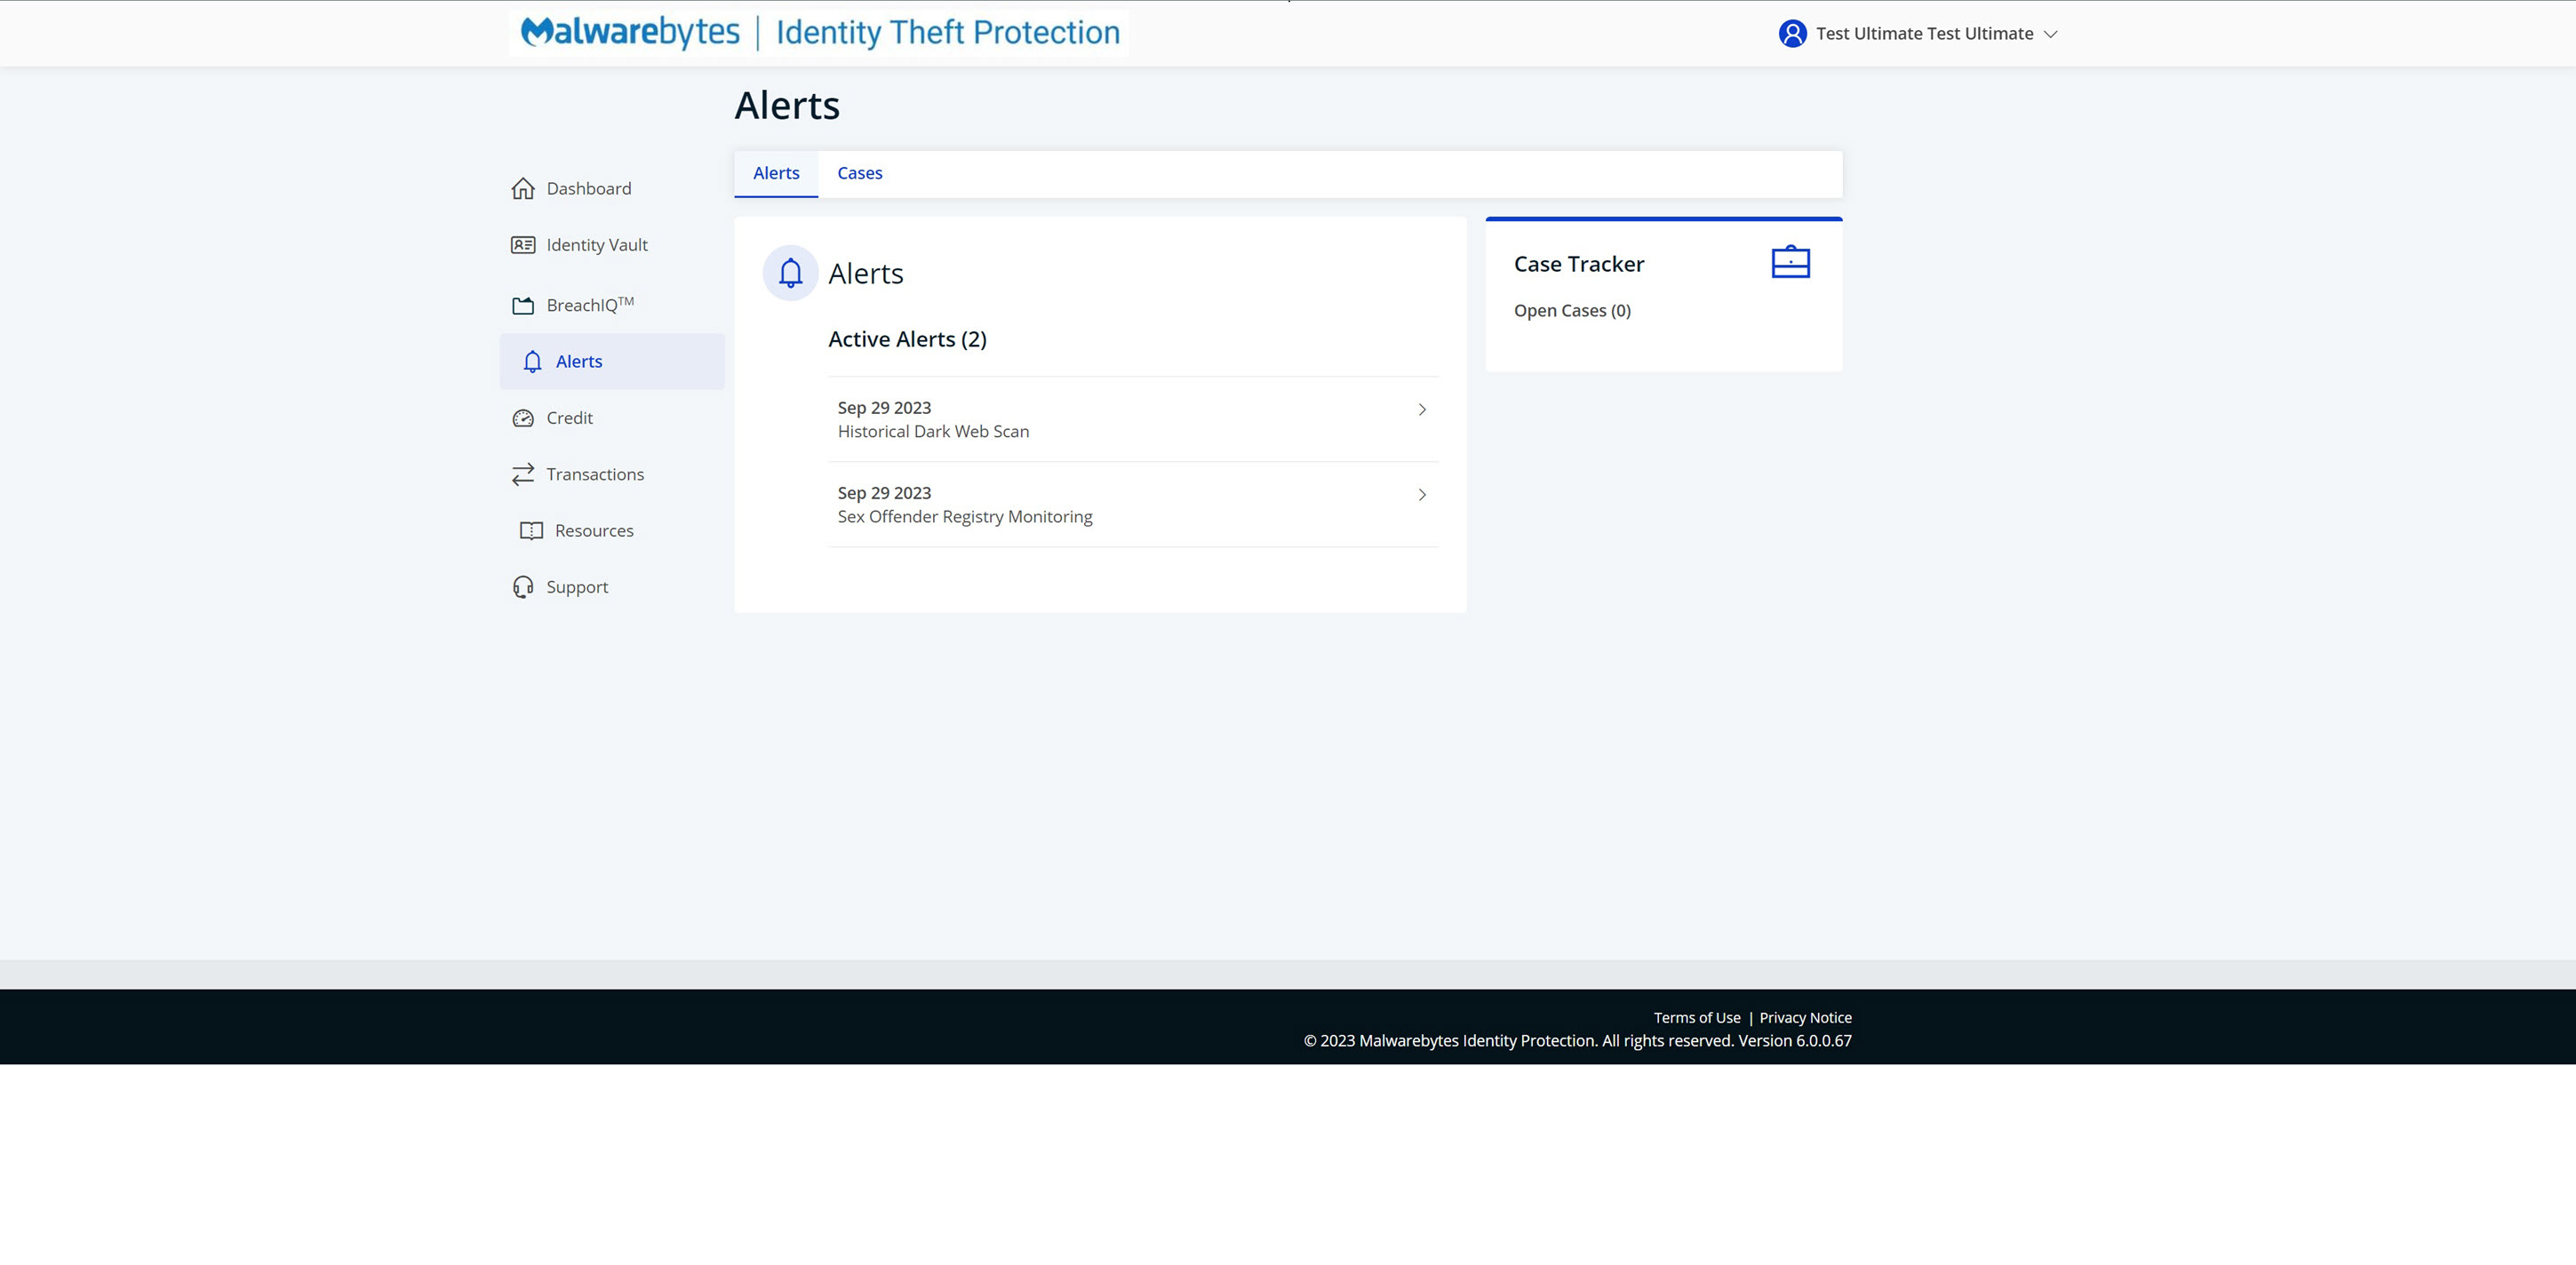Screen dimensions: 2576x1265
Task: Click the Case Tracker briefcase icon
Action: click(x=1790, y=262)
